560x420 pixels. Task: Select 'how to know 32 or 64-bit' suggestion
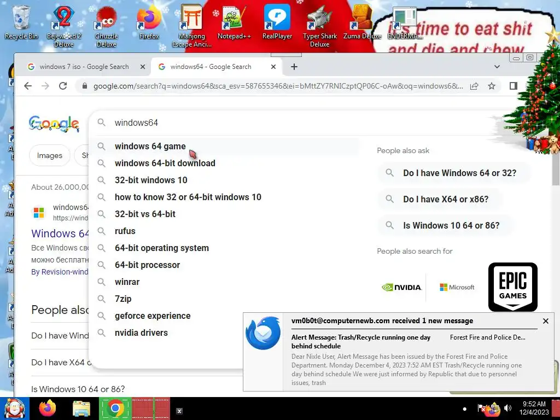click(x=225, y=197)
